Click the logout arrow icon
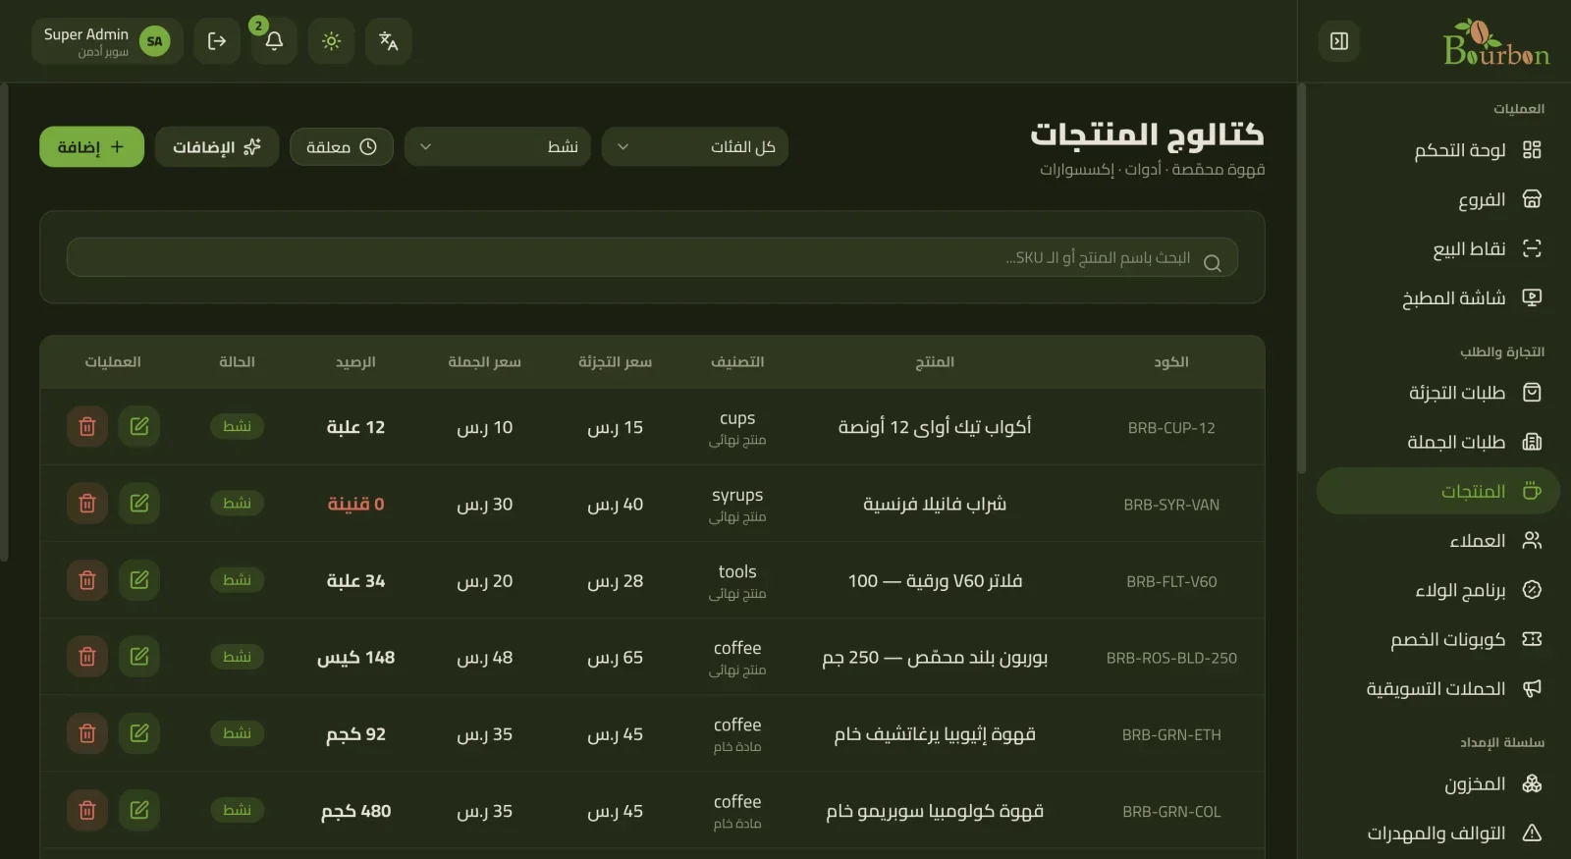Image resolution: width=1571 pixels, height=859 pixels. click(x=217, y=41)
